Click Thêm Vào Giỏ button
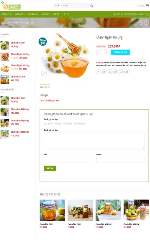This screenshot has height=240, width=150. 120,52
